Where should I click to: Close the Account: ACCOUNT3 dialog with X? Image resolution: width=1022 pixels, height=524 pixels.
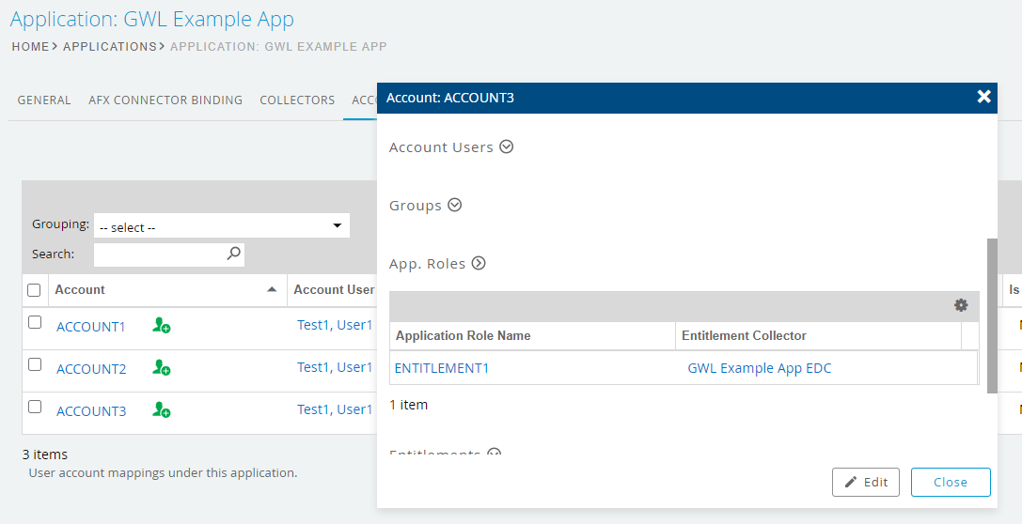983,97
